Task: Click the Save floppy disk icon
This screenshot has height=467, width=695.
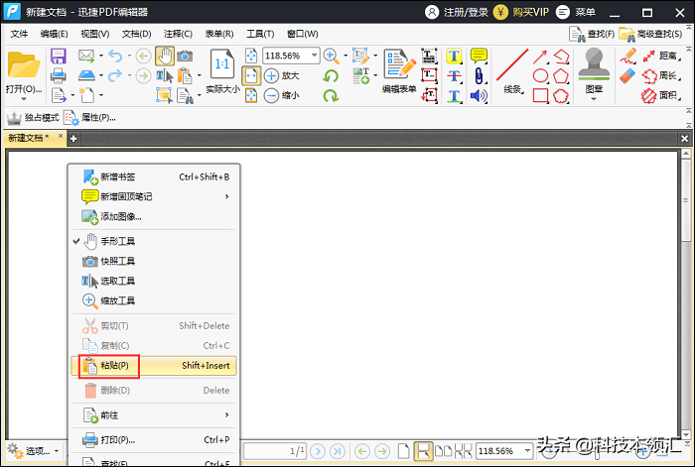Action: (59, 57)
